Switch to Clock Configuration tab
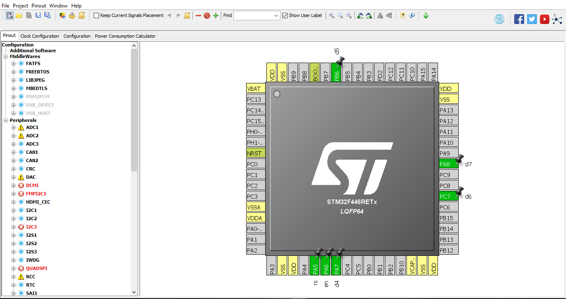Image resolution: width=566 pixels, height=299 pixels. point(40,36)
